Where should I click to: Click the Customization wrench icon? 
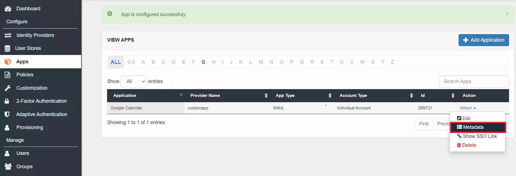click(8, 88)
